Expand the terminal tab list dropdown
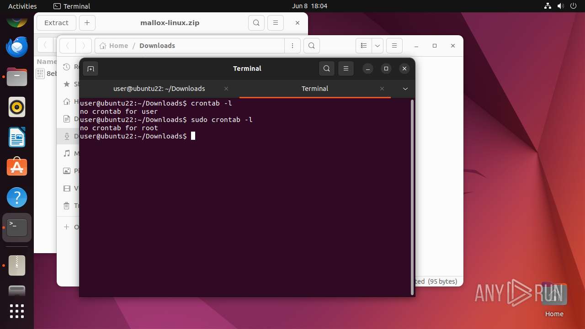The image size is (585, 329). (405, 89)
